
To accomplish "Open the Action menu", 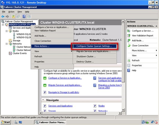I will [11, 12].
